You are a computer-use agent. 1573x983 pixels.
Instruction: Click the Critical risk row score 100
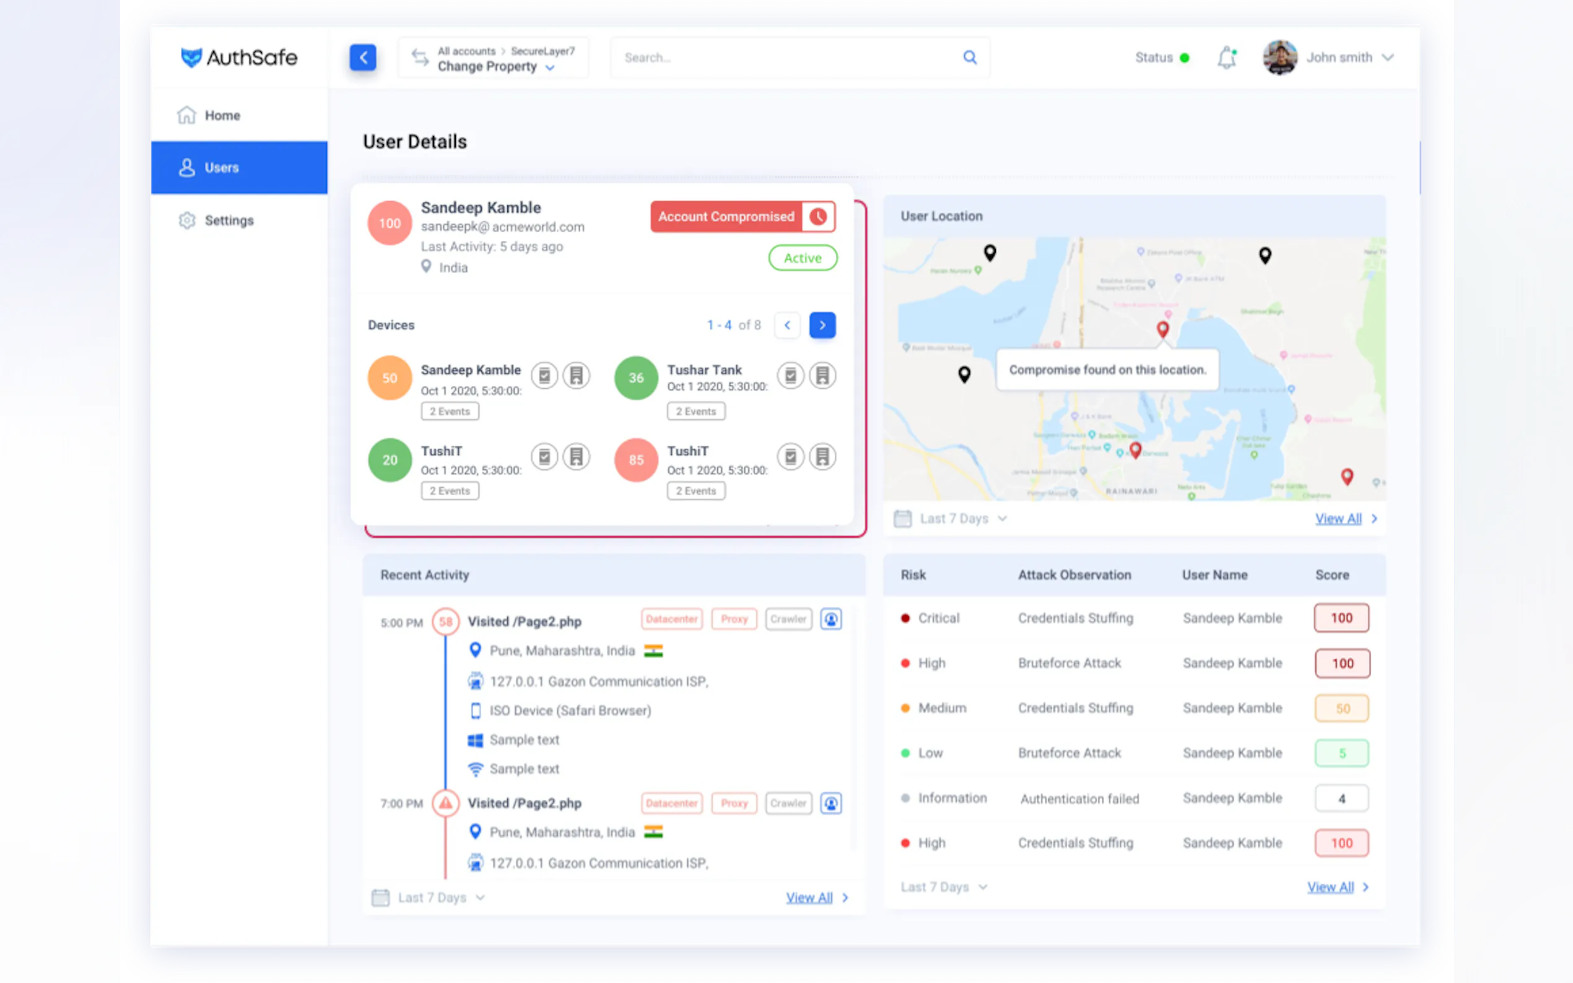(1341, 618)
